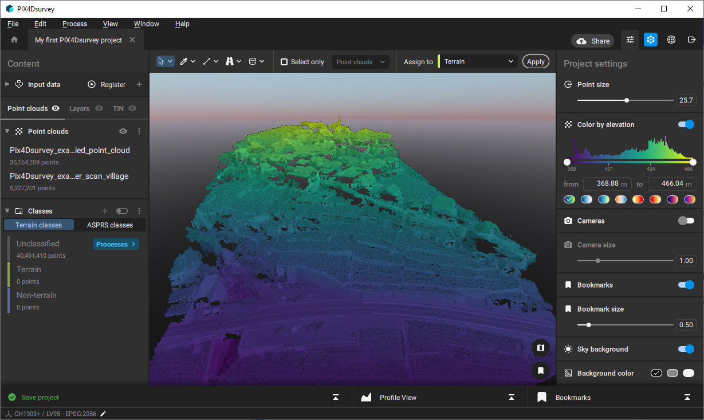Toggle Cameras display off
The image size is (704, 420).
pos(686,221)
